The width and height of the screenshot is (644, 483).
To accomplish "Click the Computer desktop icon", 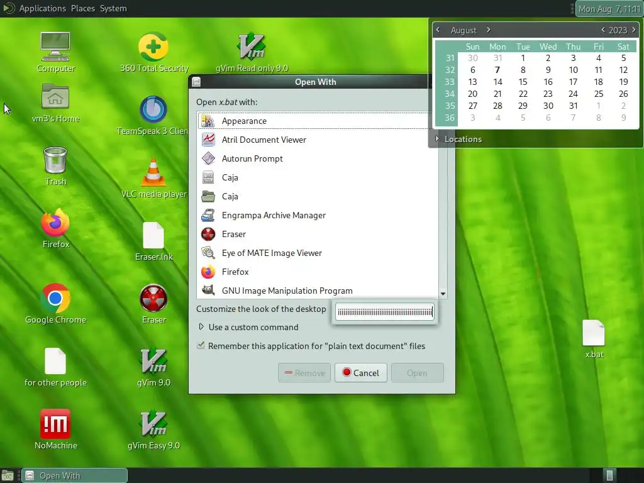I will click(55, 47).
